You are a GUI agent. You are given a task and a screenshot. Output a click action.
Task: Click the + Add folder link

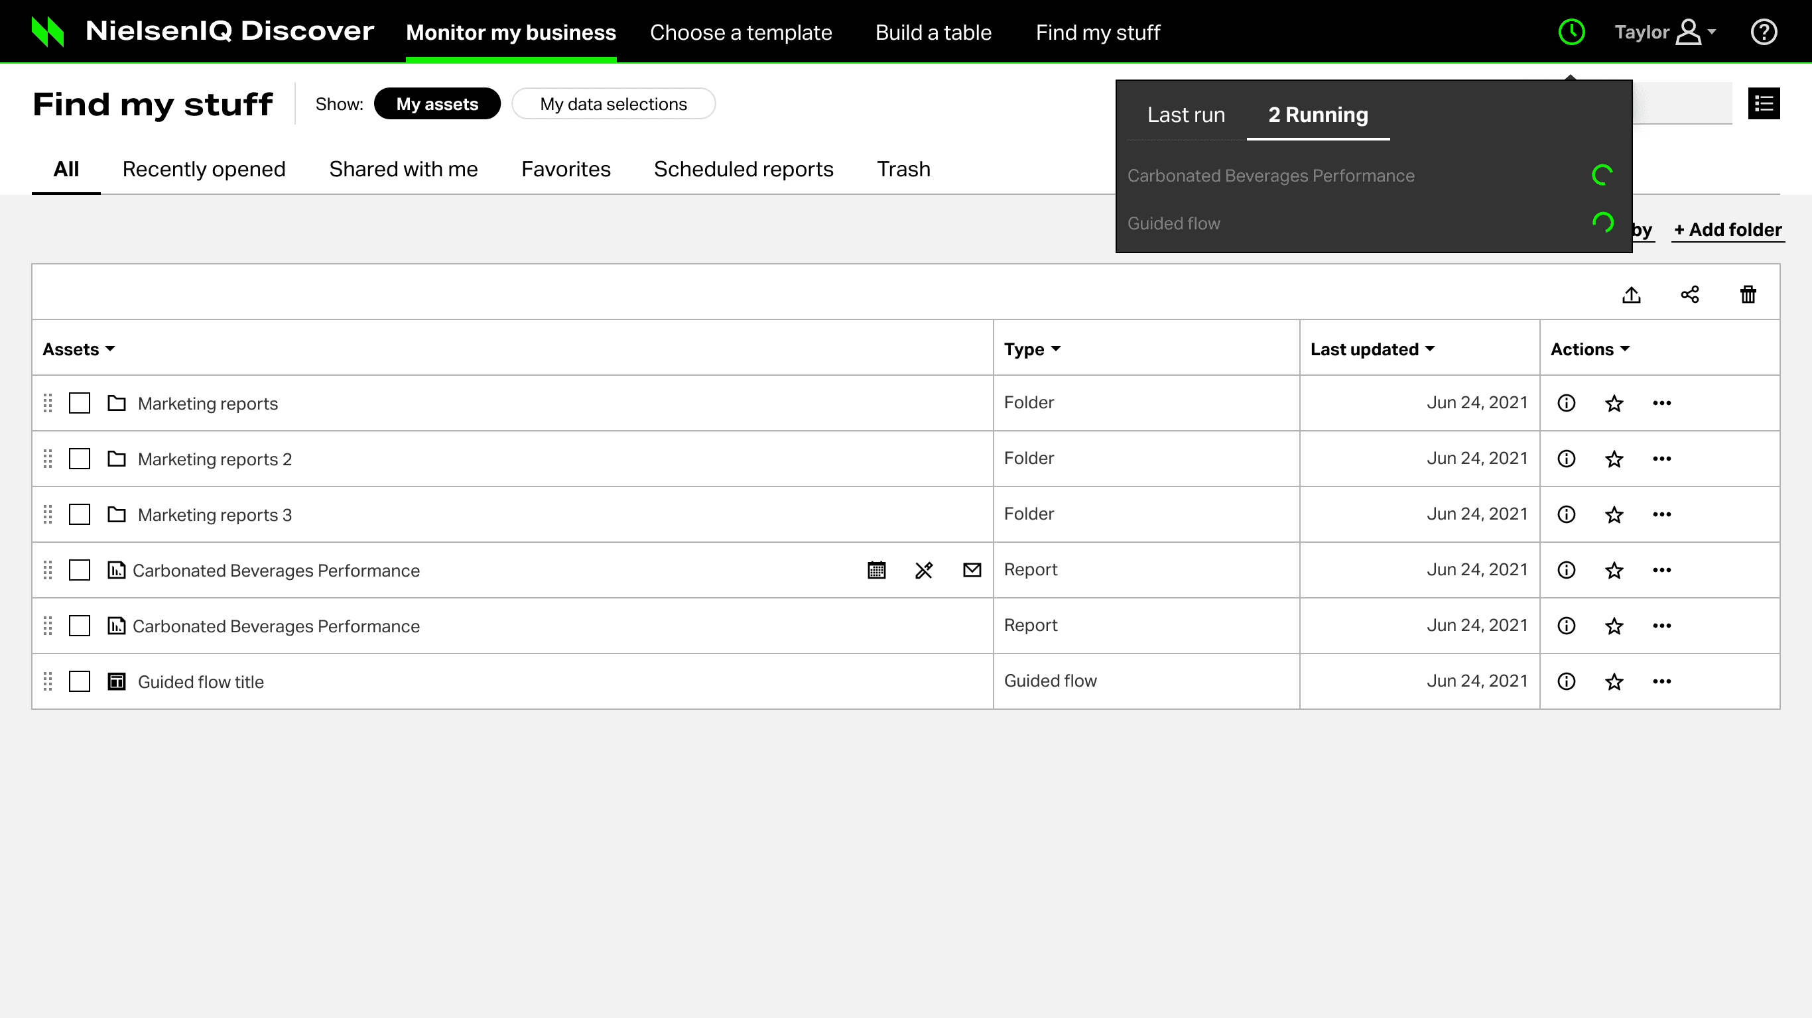click(1727, 230)
